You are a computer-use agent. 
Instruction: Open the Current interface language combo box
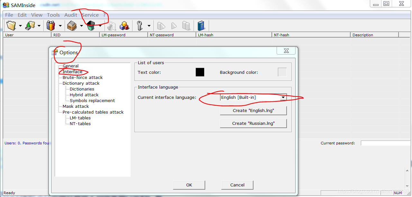coord(253,97)
